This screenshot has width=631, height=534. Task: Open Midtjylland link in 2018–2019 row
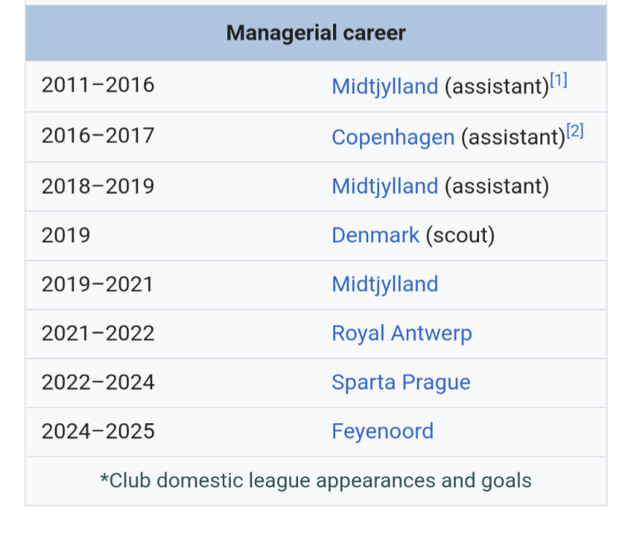pyautogui.click(x=385, y=186)
